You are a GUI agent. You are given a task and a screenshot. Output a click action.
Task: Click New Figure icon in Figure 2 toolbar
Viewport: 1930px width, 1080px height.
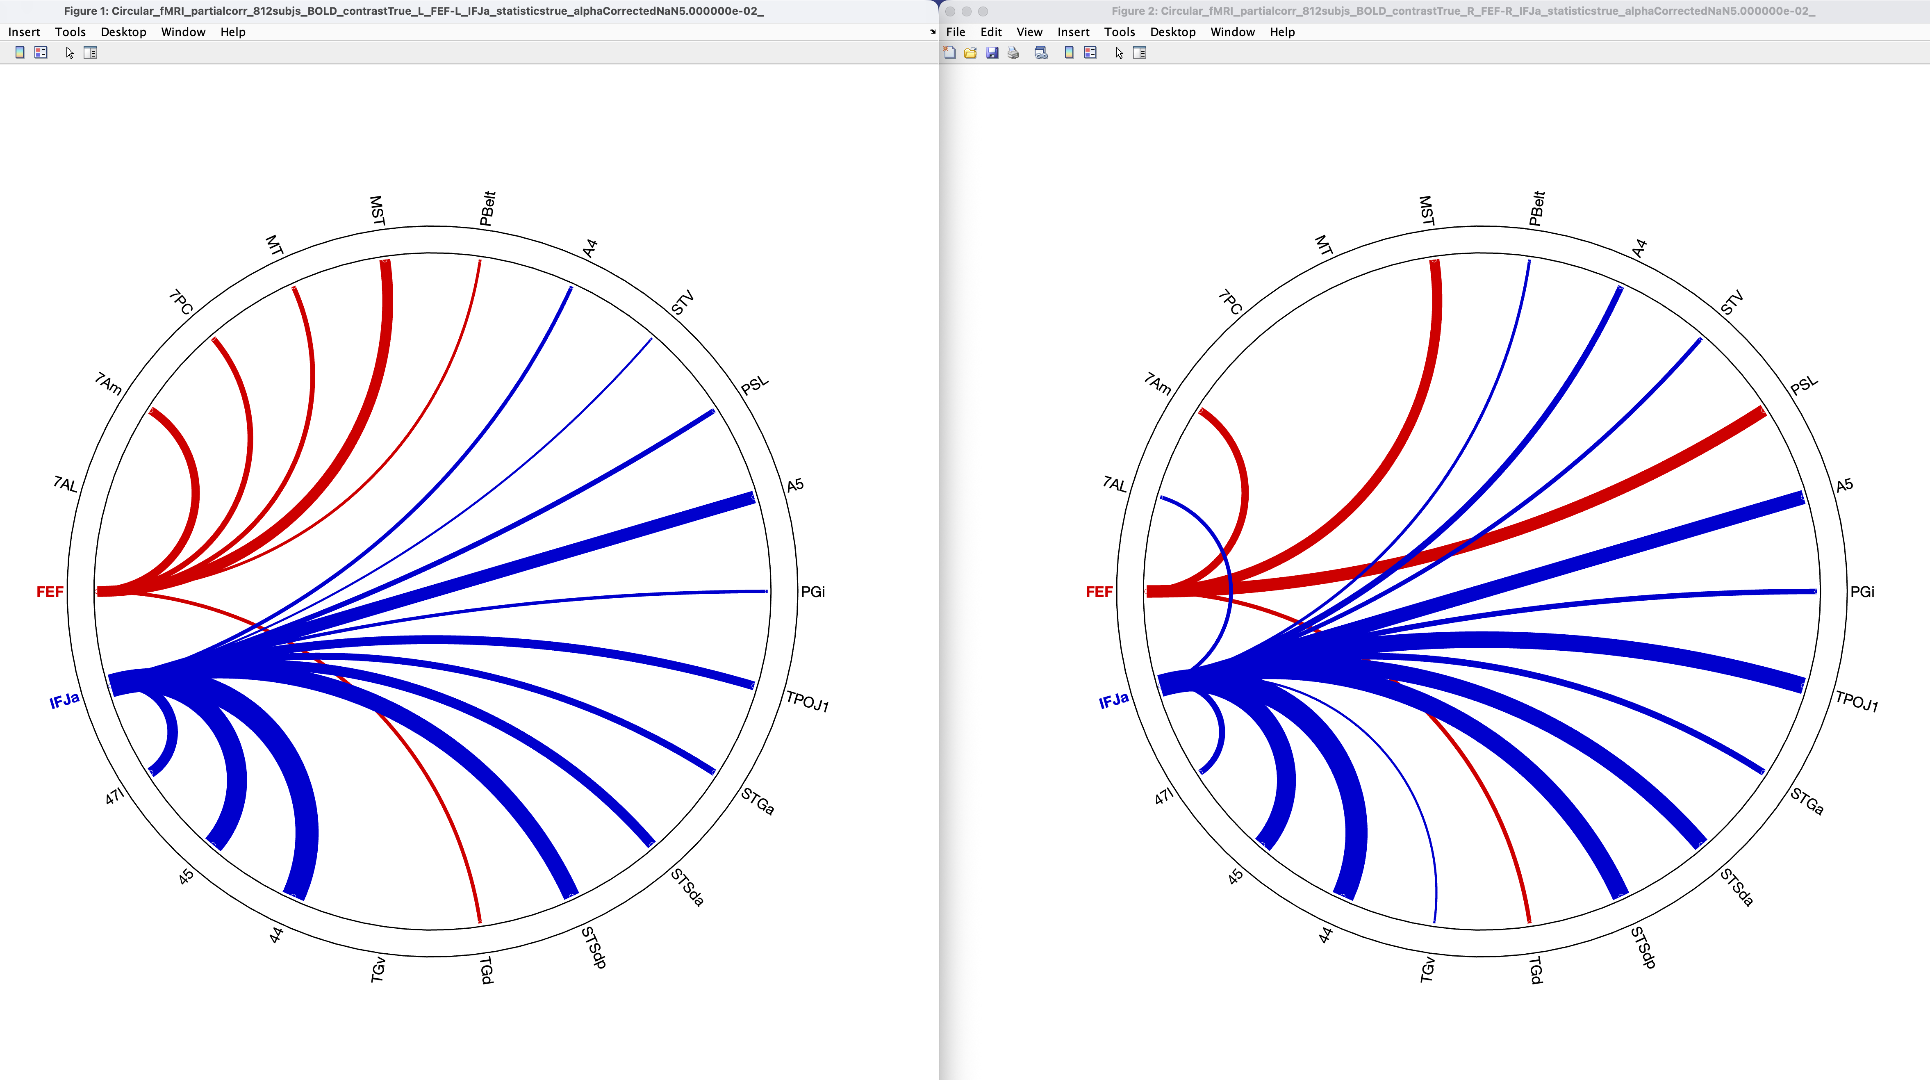pos(949,52)
